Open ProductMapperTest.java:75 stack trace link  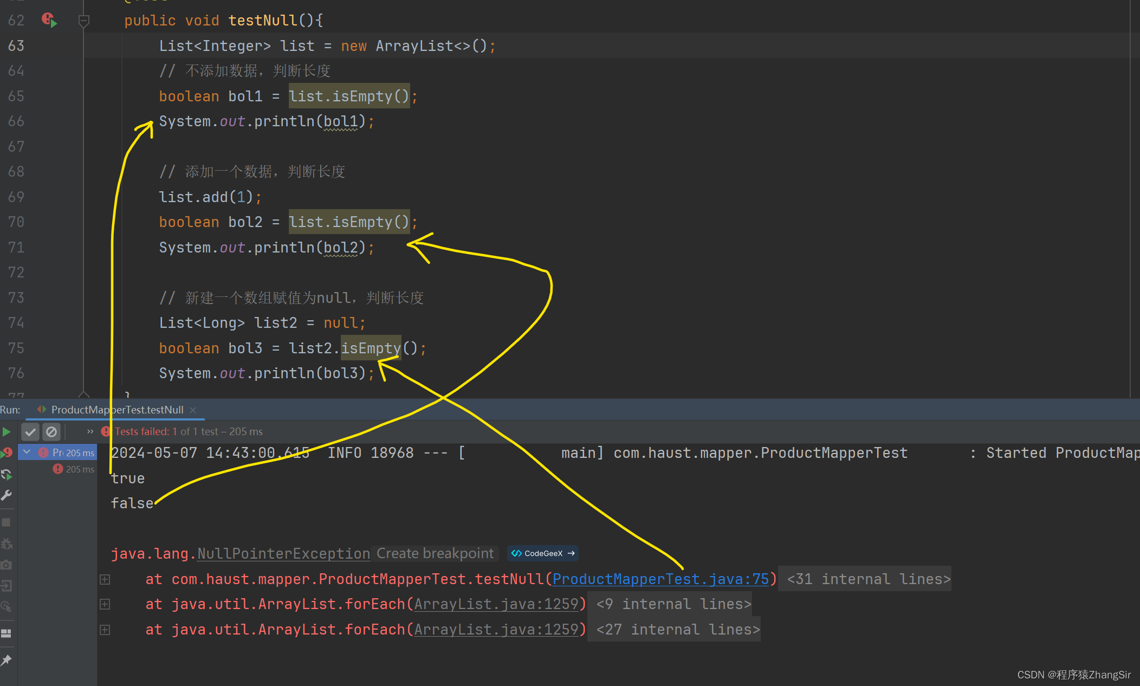660,579
